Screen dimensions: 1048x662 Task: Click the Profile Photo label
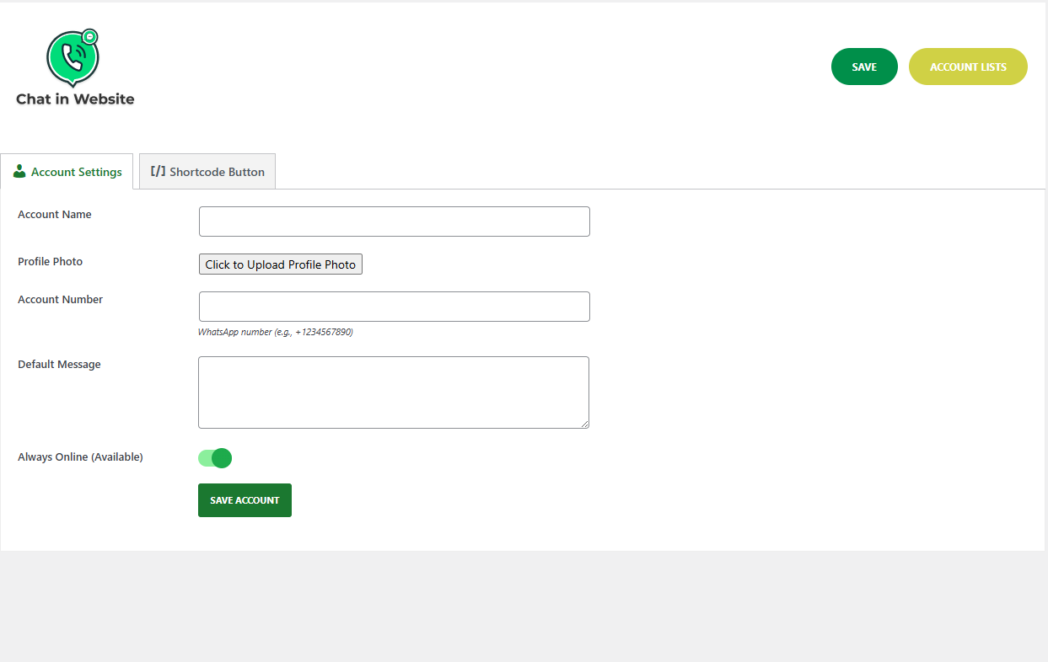[x=51, y=262]
